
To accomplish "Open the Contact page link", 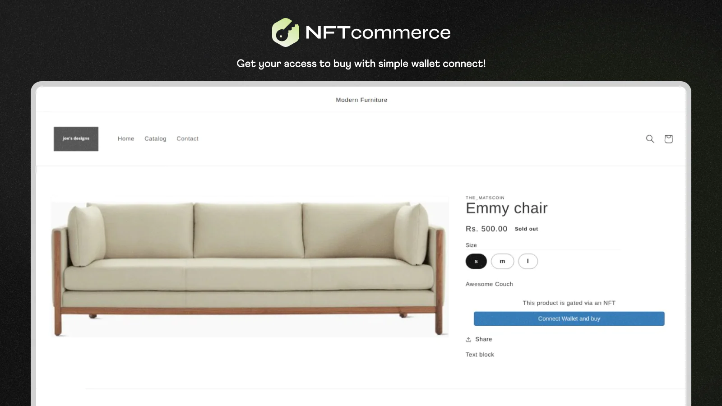I will tap(187, 138).
